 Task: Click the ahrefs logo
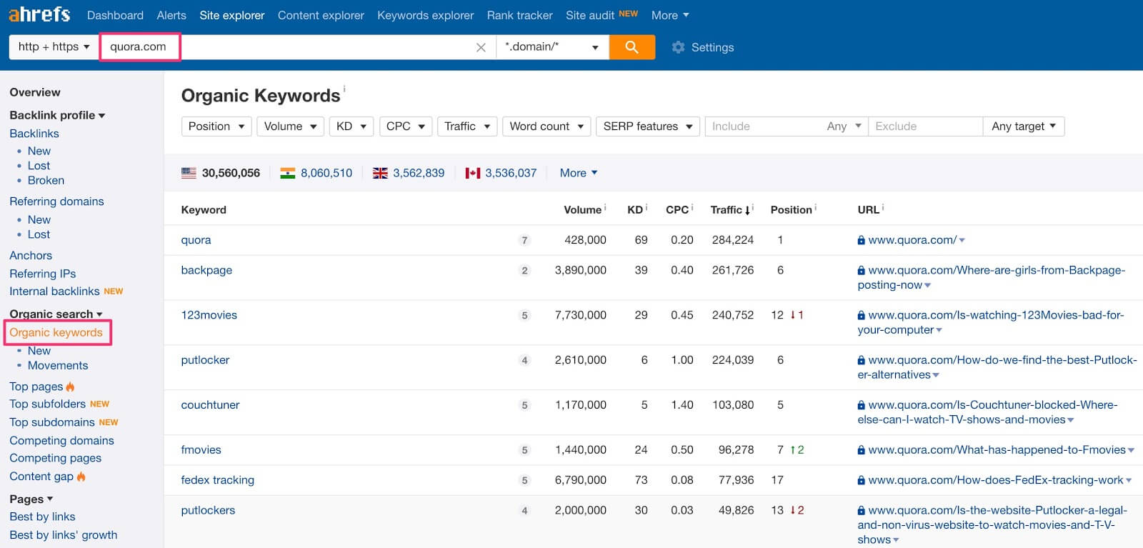pyautogui.click(x=39, y=14)
